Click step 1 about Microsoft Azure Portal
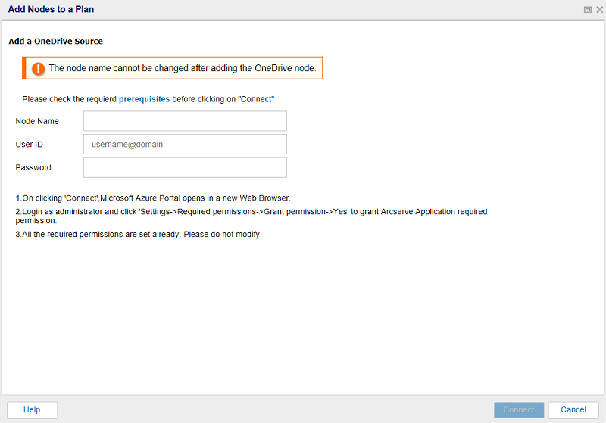This screenshot has width=606, height=423. (153, 198)
